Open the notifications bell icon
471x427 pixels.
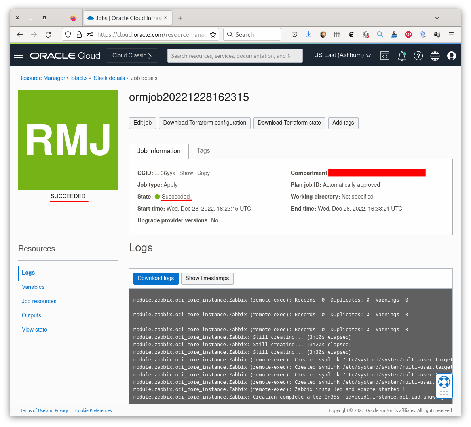[402, 56]
